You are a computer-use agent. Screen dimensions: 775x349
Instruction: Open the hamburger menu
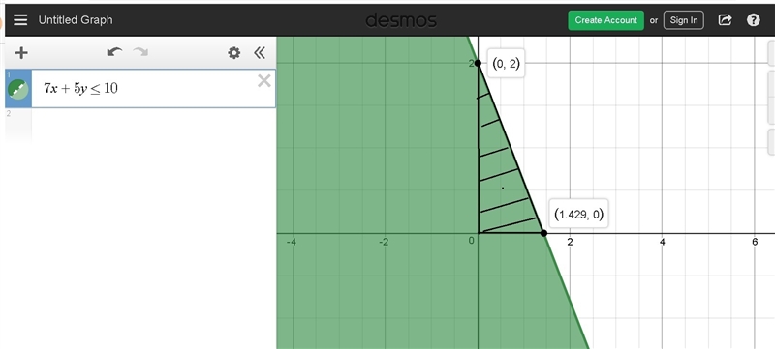20,19
